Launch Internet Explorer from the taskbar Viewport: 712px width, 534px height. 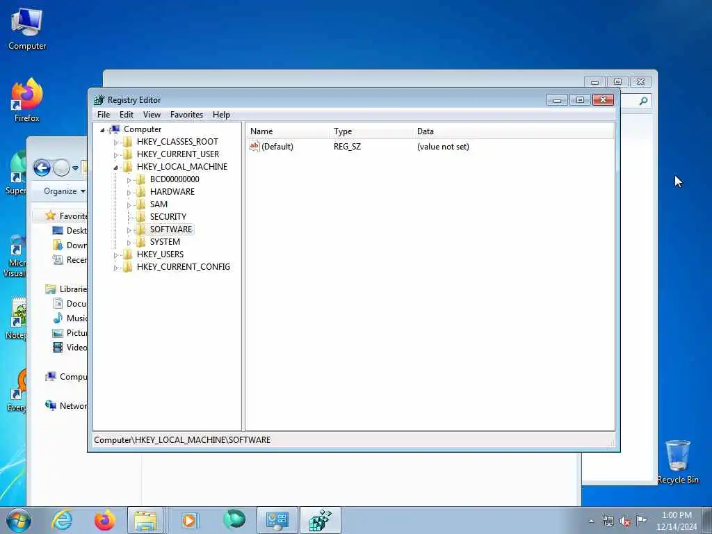[x=62, y=520]
